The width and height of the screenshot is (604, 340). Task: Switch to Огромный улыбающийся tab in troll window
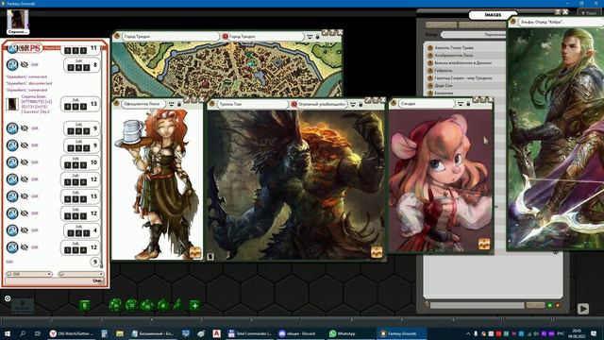(319, 104)
